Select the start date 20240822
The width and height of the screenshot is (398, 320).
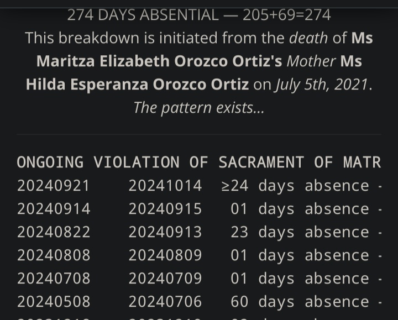(x=54, y=232)
